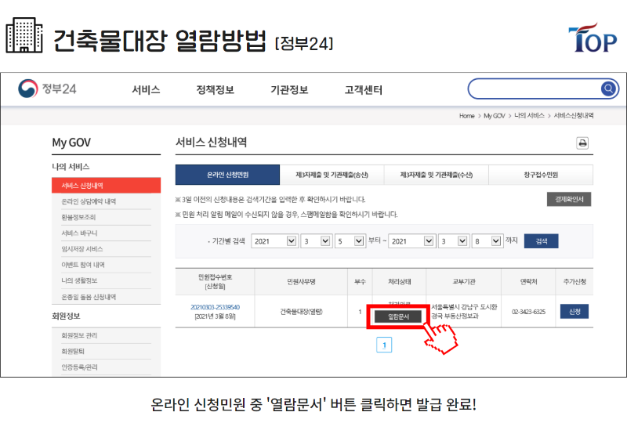Open 임시저장 서비스 in sidebar
Image resolution: width=627 pixels, height=441 pixels.
point(82,248)
